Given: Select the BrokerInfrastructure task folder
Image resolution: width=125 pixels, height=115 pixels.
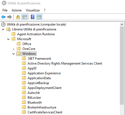Looking at the screenshot, I should [42, 107].
